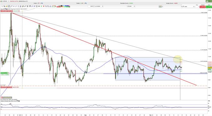Select the rectangle drawing tool
This screenshot has height=116, width=212.
[46, 6]
